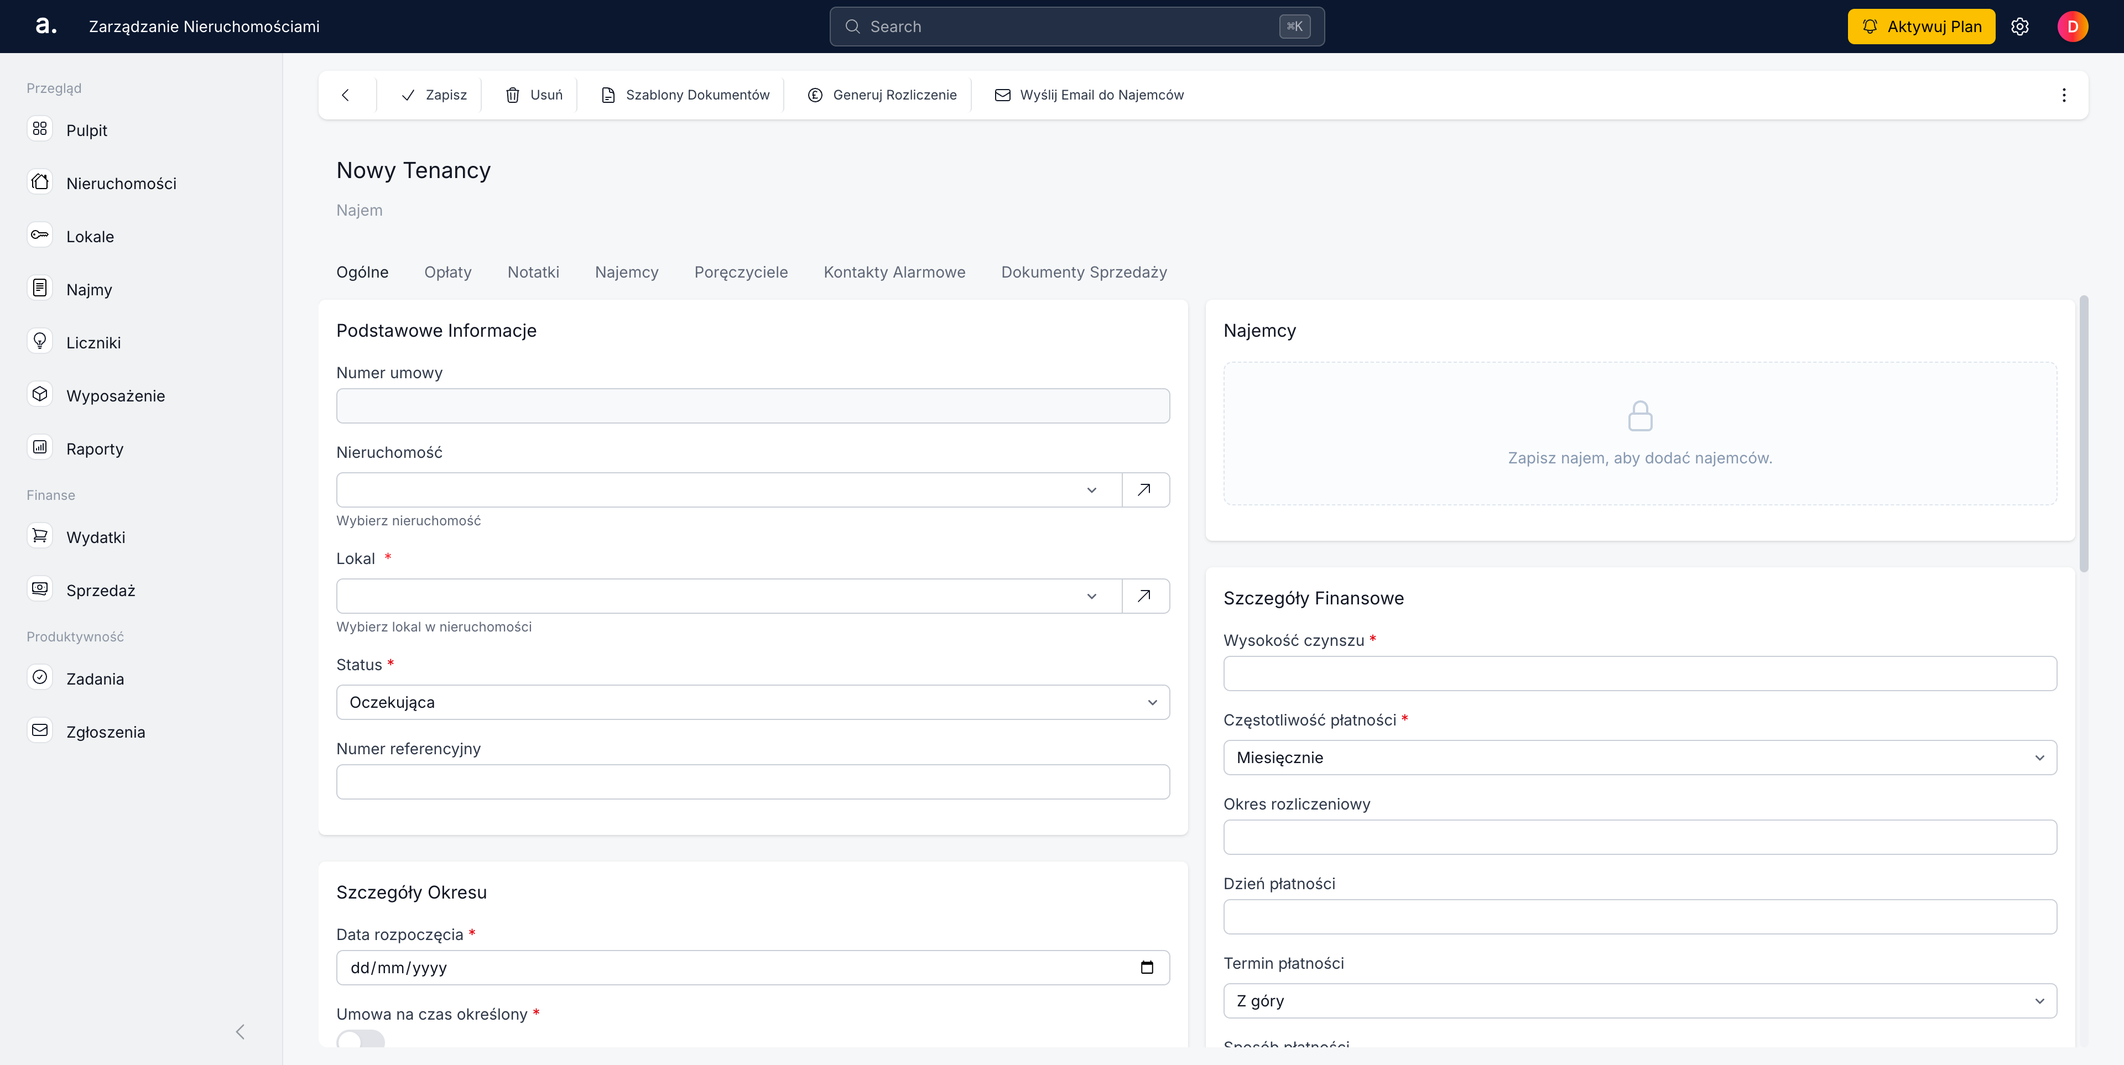Click the Data rozpoczęcia date field
Image resolution: width=2124 pixels, height=1065 pixels.
(753, 968)
